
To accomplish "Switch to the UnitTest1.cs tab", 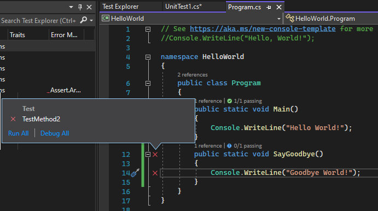I will (x=183, y=7).
